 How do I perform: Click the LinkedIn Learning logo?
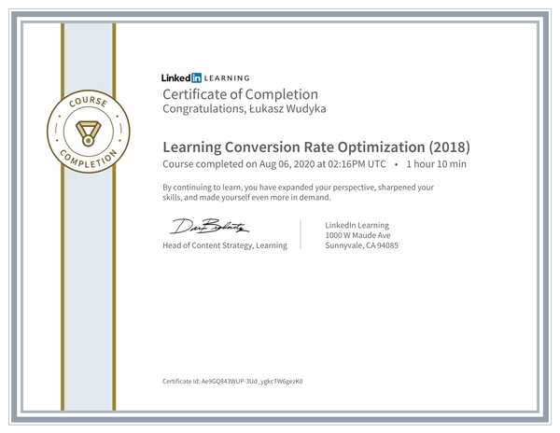(205, 77)
